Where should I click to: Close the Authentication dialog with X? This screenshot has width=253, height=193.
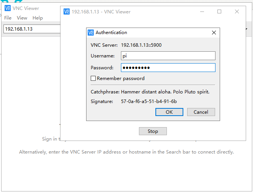click(x=214, y=33)
